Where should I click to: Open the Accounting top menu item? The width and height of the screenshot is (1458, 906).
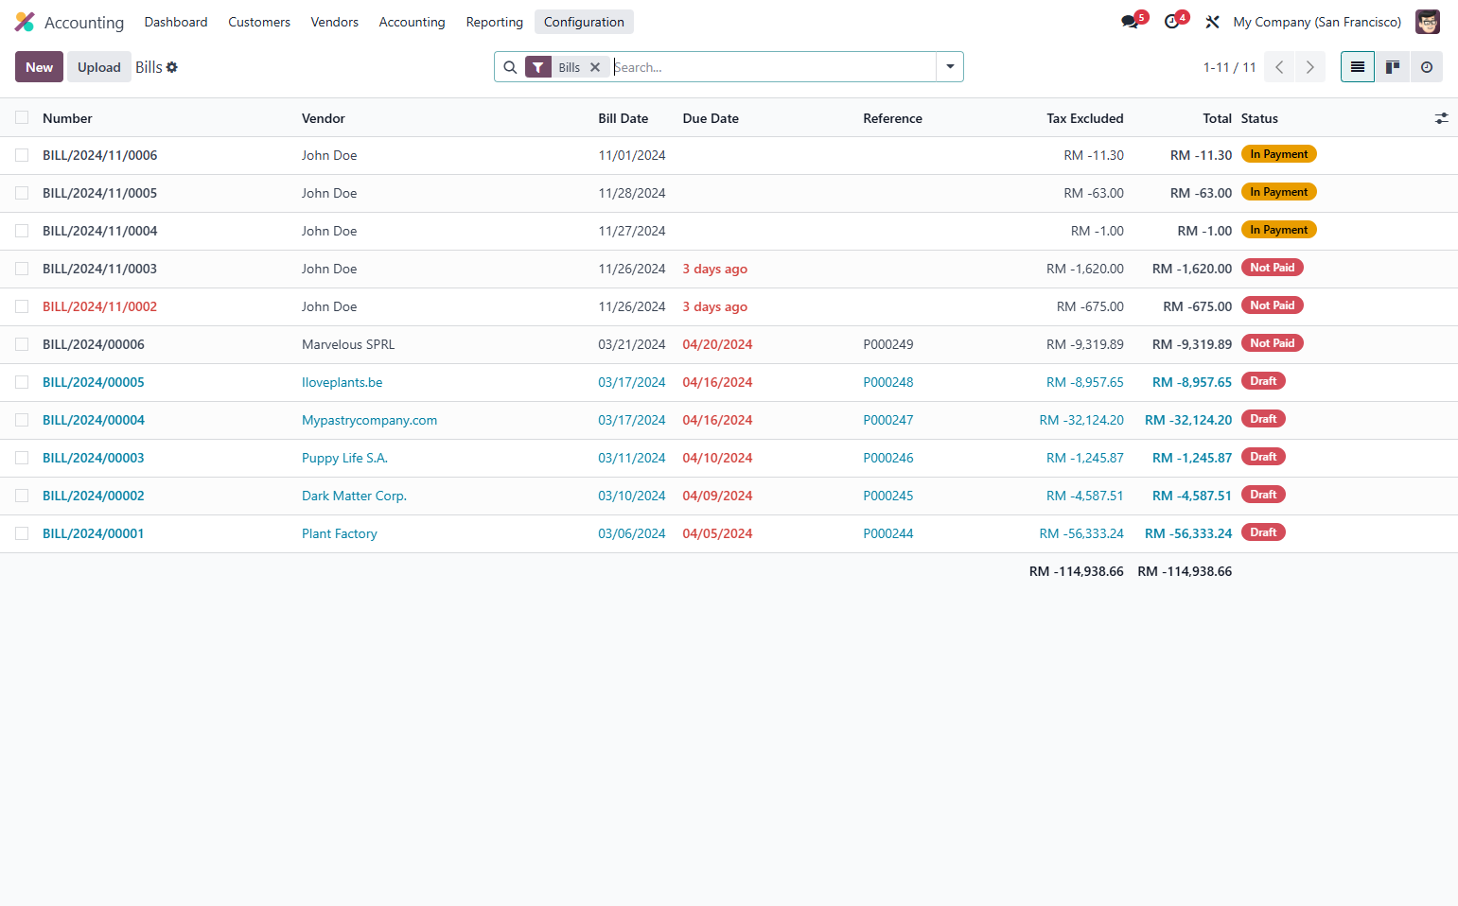pos(412,22)
